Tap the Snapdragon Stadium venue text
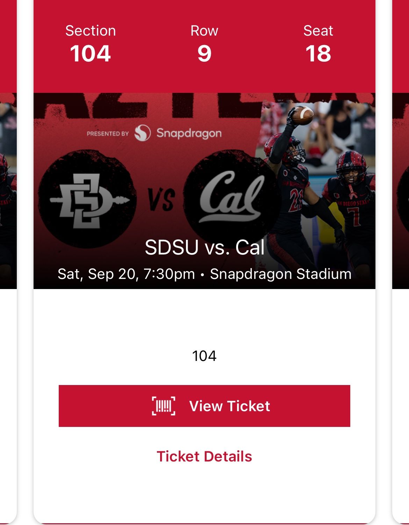This screenshot has width=409, height=525. [281, 274]
